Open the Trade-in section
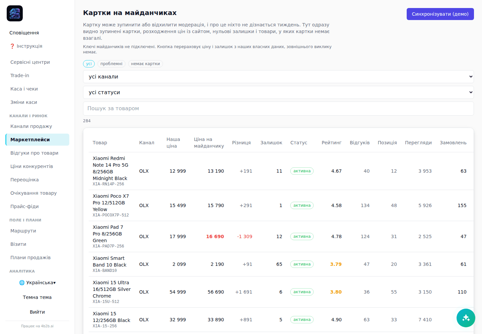The width and height of the screenshot is (482, 334). [37, 75]
